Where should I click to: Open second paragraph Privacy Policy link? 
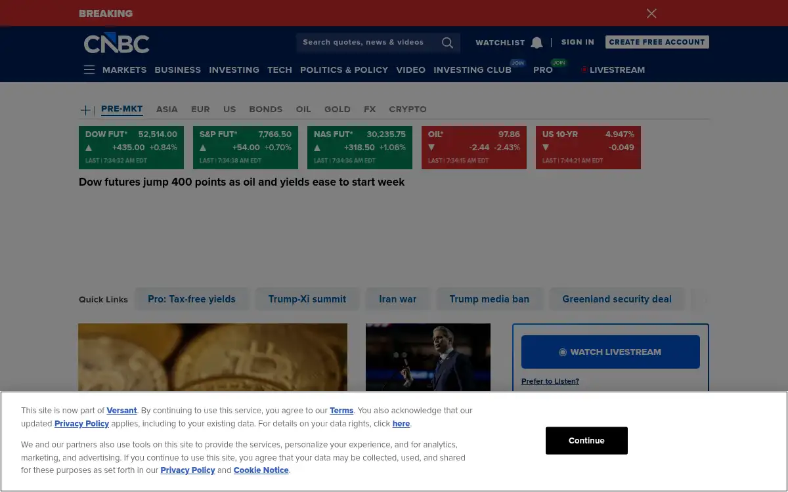pos(188,470)
